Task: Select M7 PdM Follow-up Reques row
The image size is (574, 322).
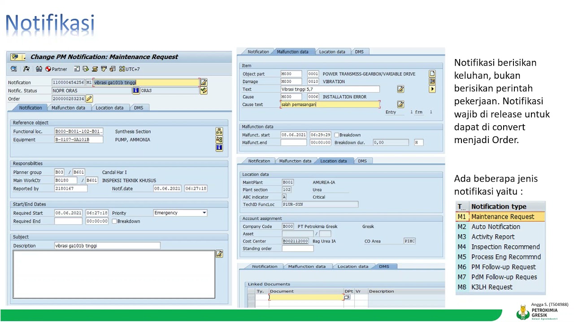Action: pos(500,277)
